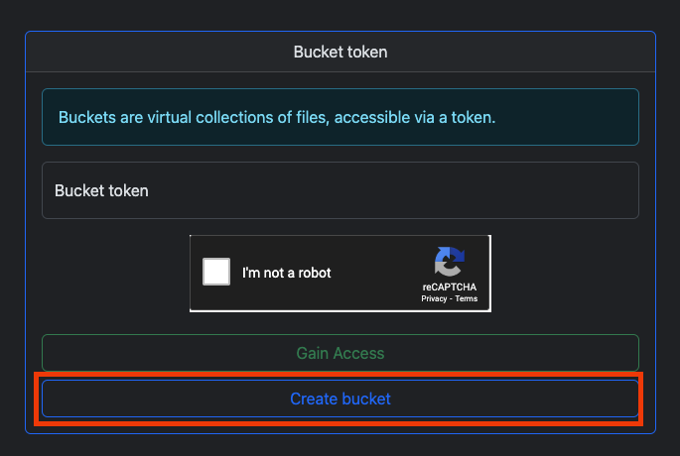This screenshot has width=680, height=456.
Task: Click the "Bucket token" card header title
Action: point(340,52)
